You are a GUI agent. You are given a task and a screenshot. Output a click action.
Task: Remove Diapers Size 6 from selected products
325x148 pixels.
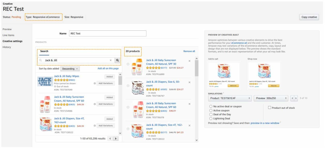(x=189, y=82)
